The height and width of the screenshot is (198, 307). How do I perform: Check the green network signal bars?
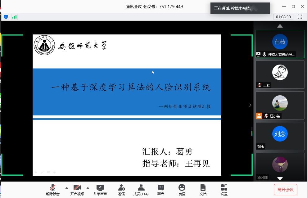tap(15, 17)
